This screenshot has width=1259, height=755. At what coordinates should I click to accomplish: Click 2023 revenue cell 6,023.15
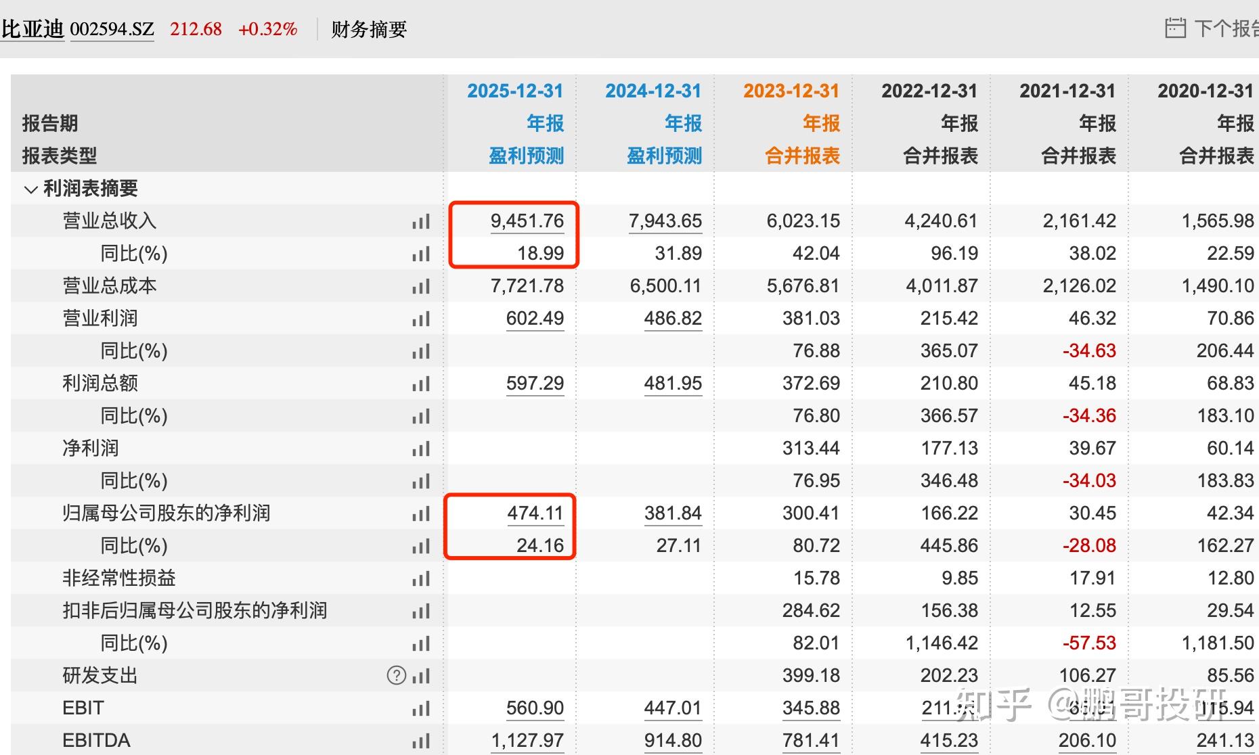coord(803,221)
